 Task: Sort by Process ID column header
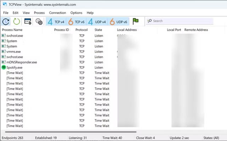62,30
